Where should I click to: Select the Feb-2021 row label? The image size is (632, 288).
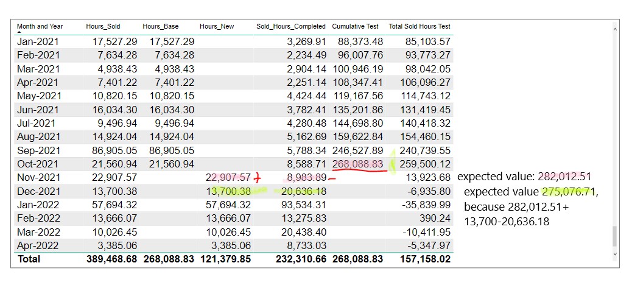click(x=38, y=55)
